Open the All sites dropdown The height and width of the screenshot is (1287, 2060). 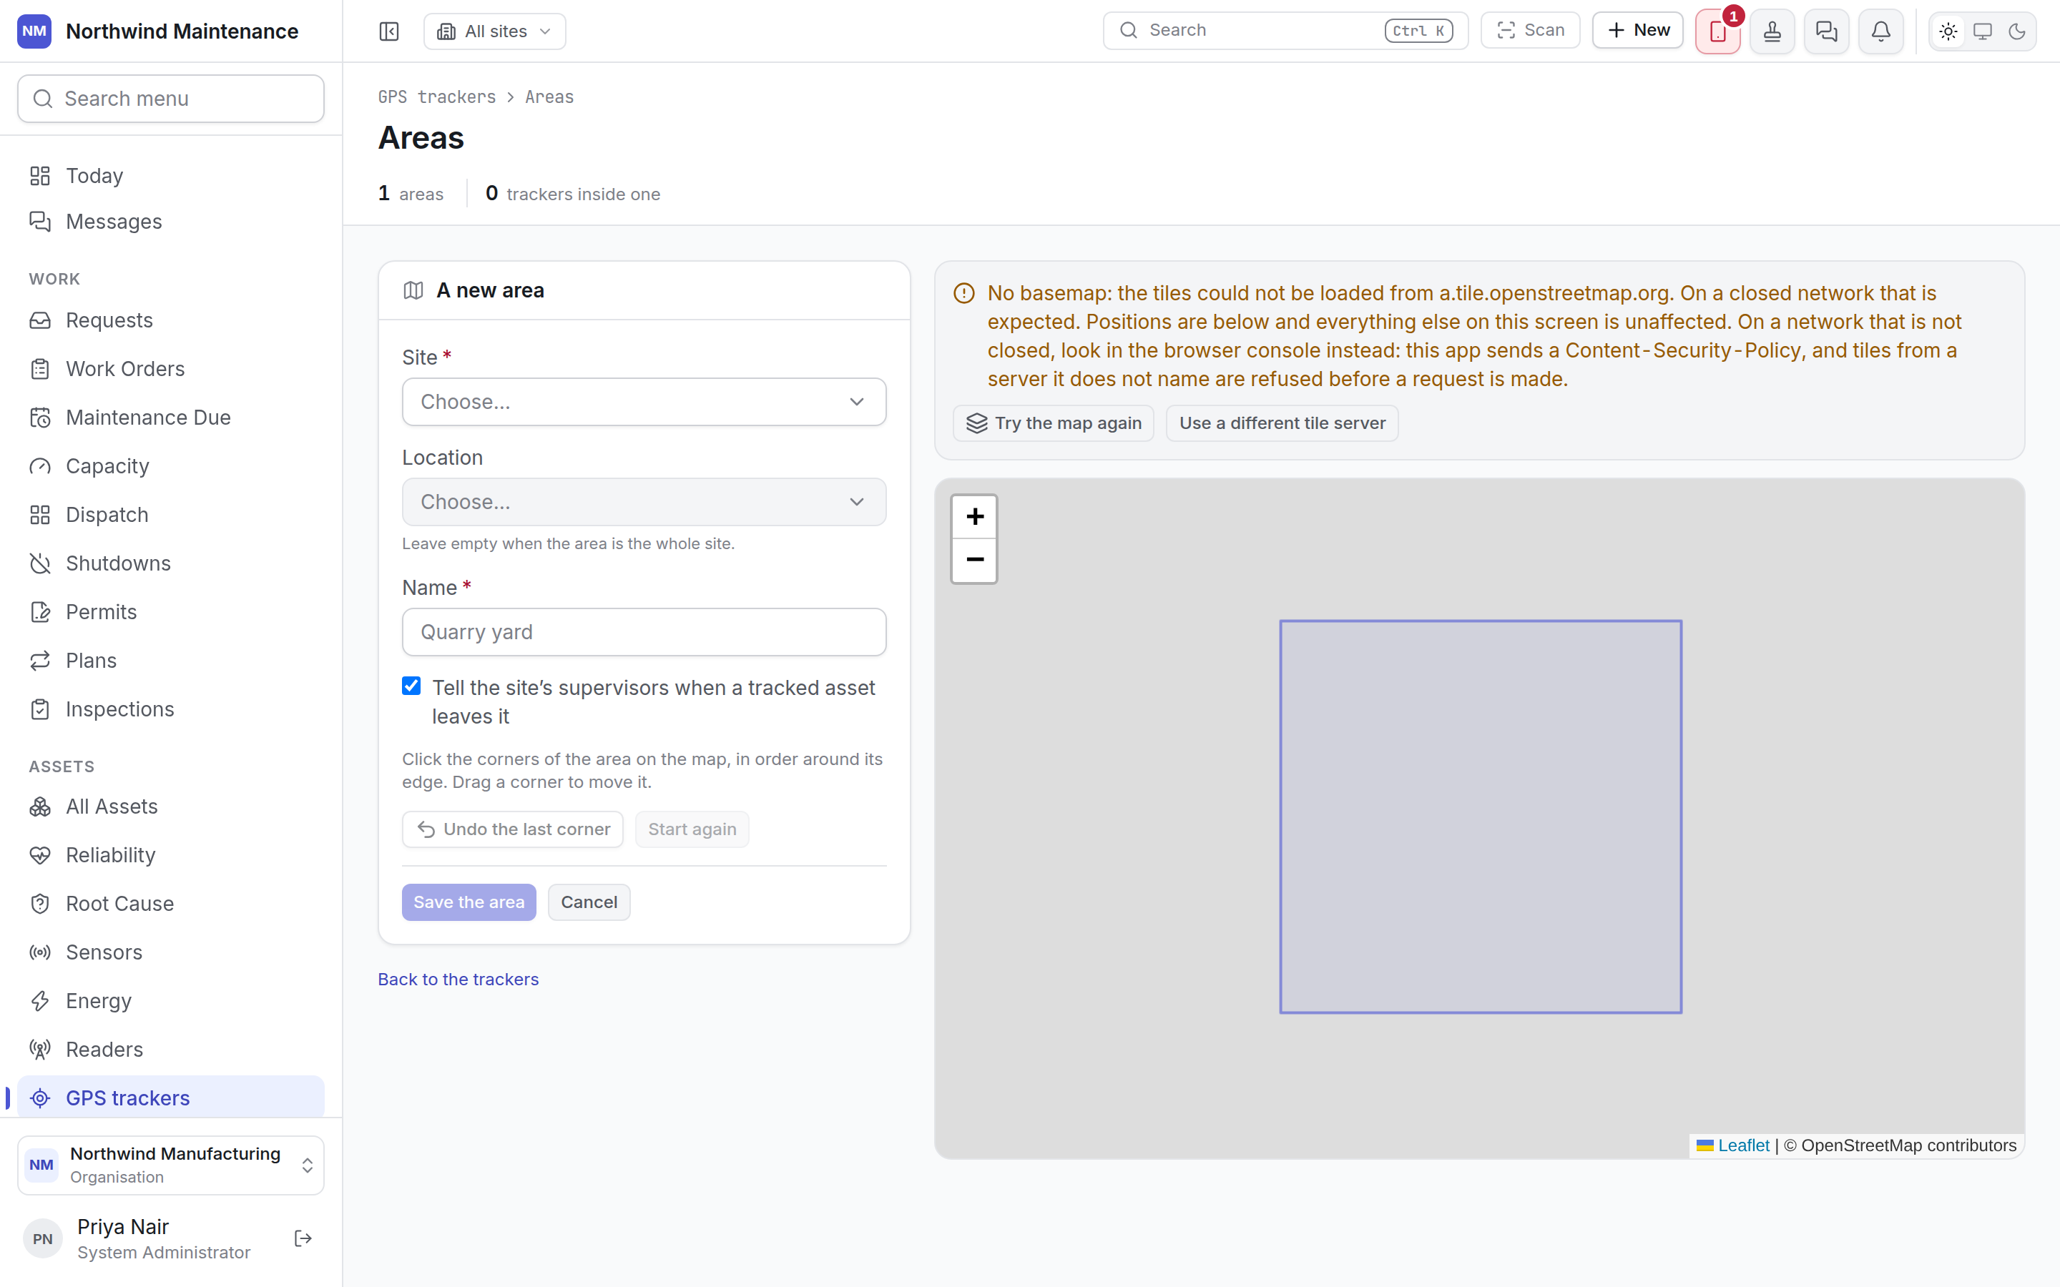pyautogui.click(x=494, y=31)
